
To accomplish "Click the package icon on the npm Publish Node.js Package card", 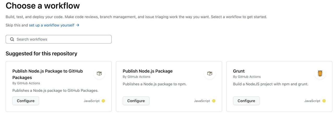I will coord(210,74).
